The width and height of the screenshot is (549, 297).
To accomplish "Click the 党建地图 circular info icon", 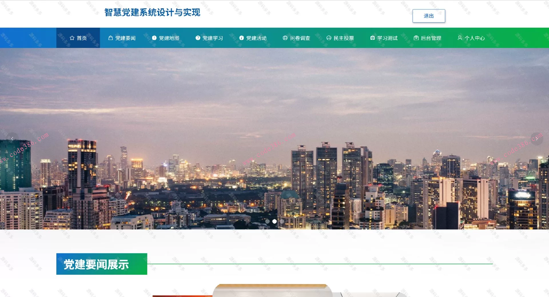I will (x=154, y=37).
